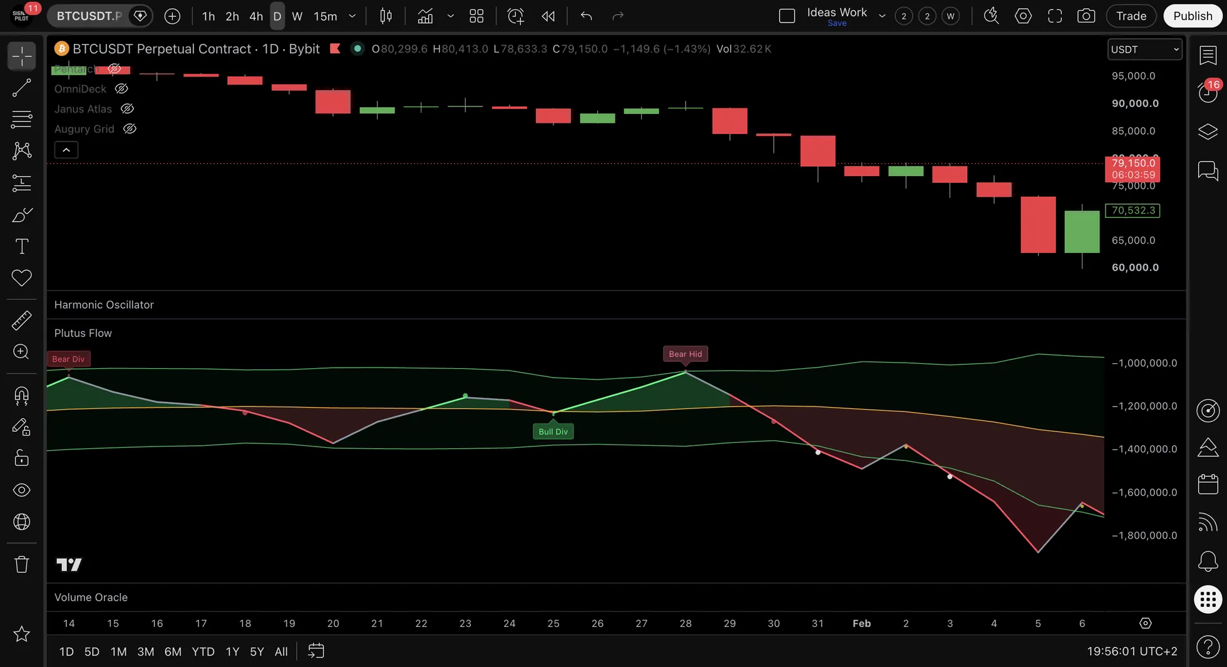Remove drawings with the trash icon
1227x667 pixels.
[22, 564]
